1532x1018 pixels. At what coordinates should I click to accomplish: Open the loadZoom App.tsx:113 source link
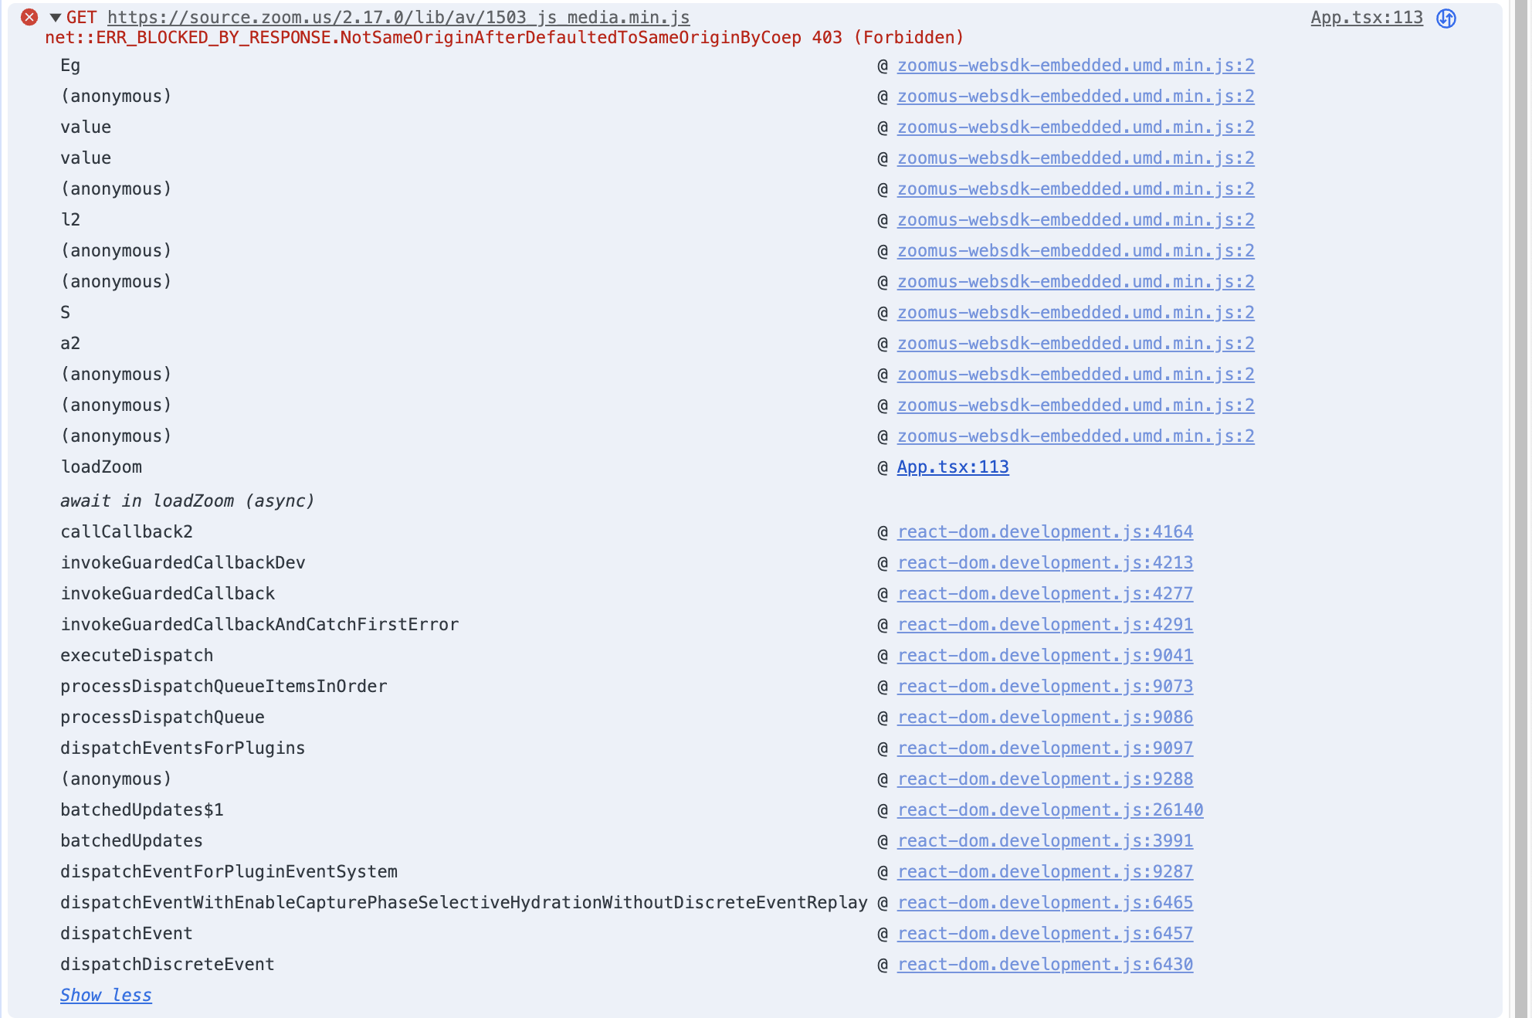[x=953, y=467]
